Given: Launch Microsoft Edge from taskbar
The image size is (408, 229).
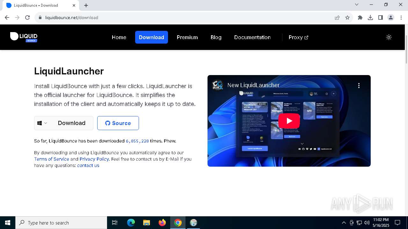Looking at the screenshot, I should 131,223.
